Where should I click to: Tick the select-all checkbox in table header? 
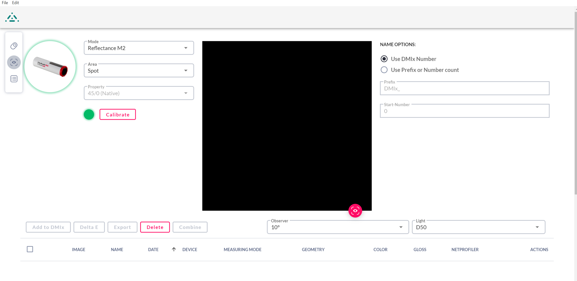(30, 249)
